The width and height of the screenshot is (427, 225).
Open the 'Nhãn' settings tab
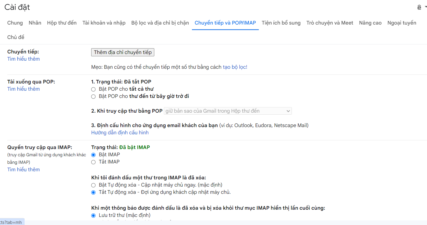coord(35,23)
